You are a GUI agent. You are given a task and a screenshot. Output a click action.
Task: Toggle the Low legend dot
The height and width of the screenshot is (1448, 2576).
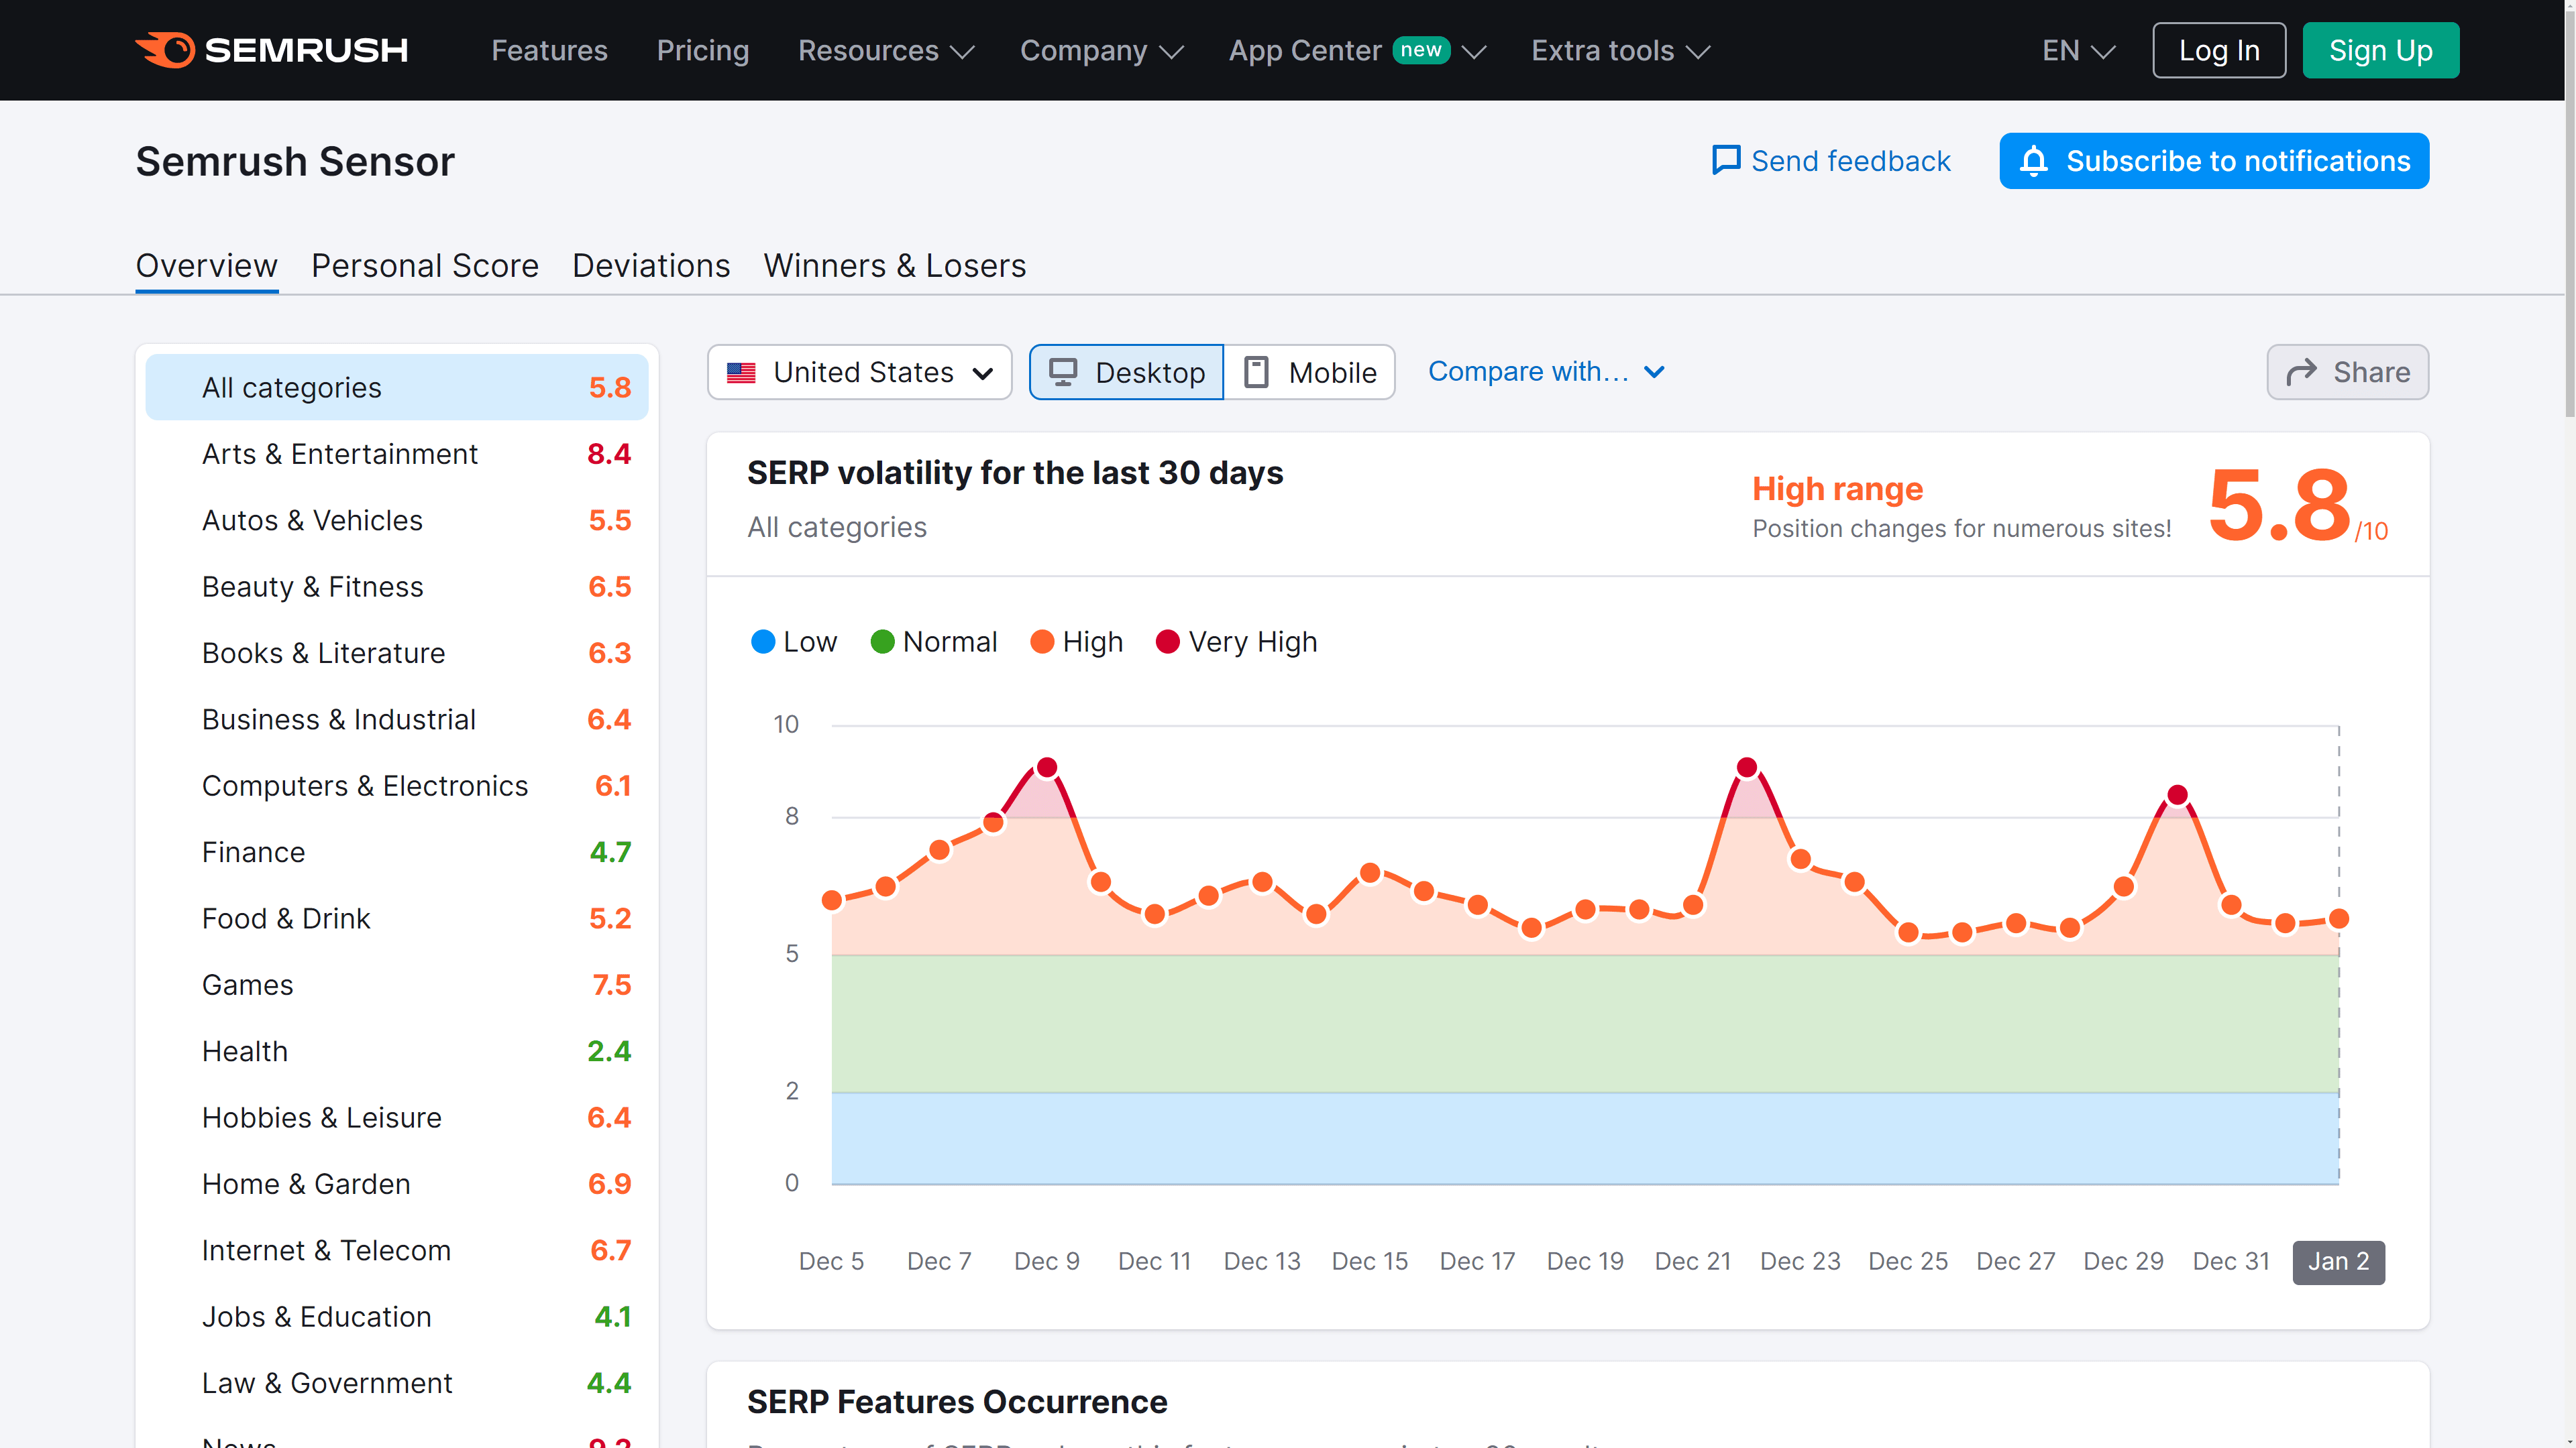(x=763, y=642)
